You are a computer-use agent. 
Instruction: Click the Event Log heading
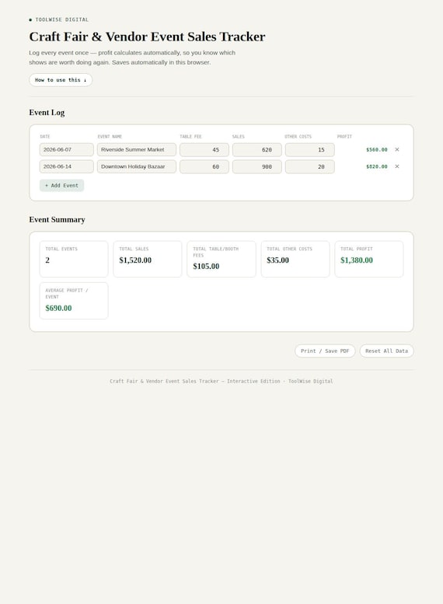coord(47,113)
